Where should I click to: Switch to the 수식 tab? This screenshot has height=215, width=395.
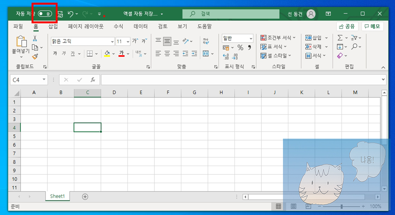(118, 26)
